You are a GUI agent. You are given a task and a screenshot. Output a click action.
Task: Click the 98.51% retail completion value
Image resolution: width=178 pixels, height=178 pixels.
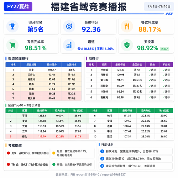tap(36, 48)
